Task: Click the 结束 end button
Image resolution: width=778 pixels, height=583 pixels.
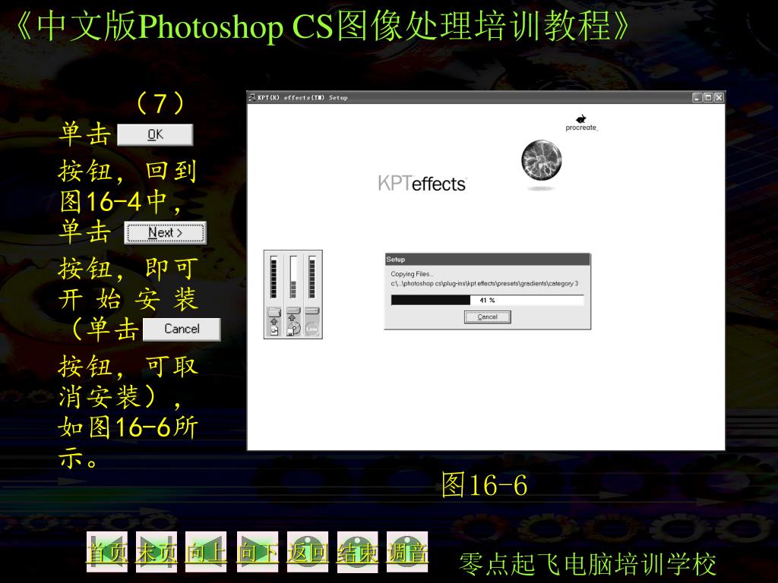Action: click(x=357, y=553)
